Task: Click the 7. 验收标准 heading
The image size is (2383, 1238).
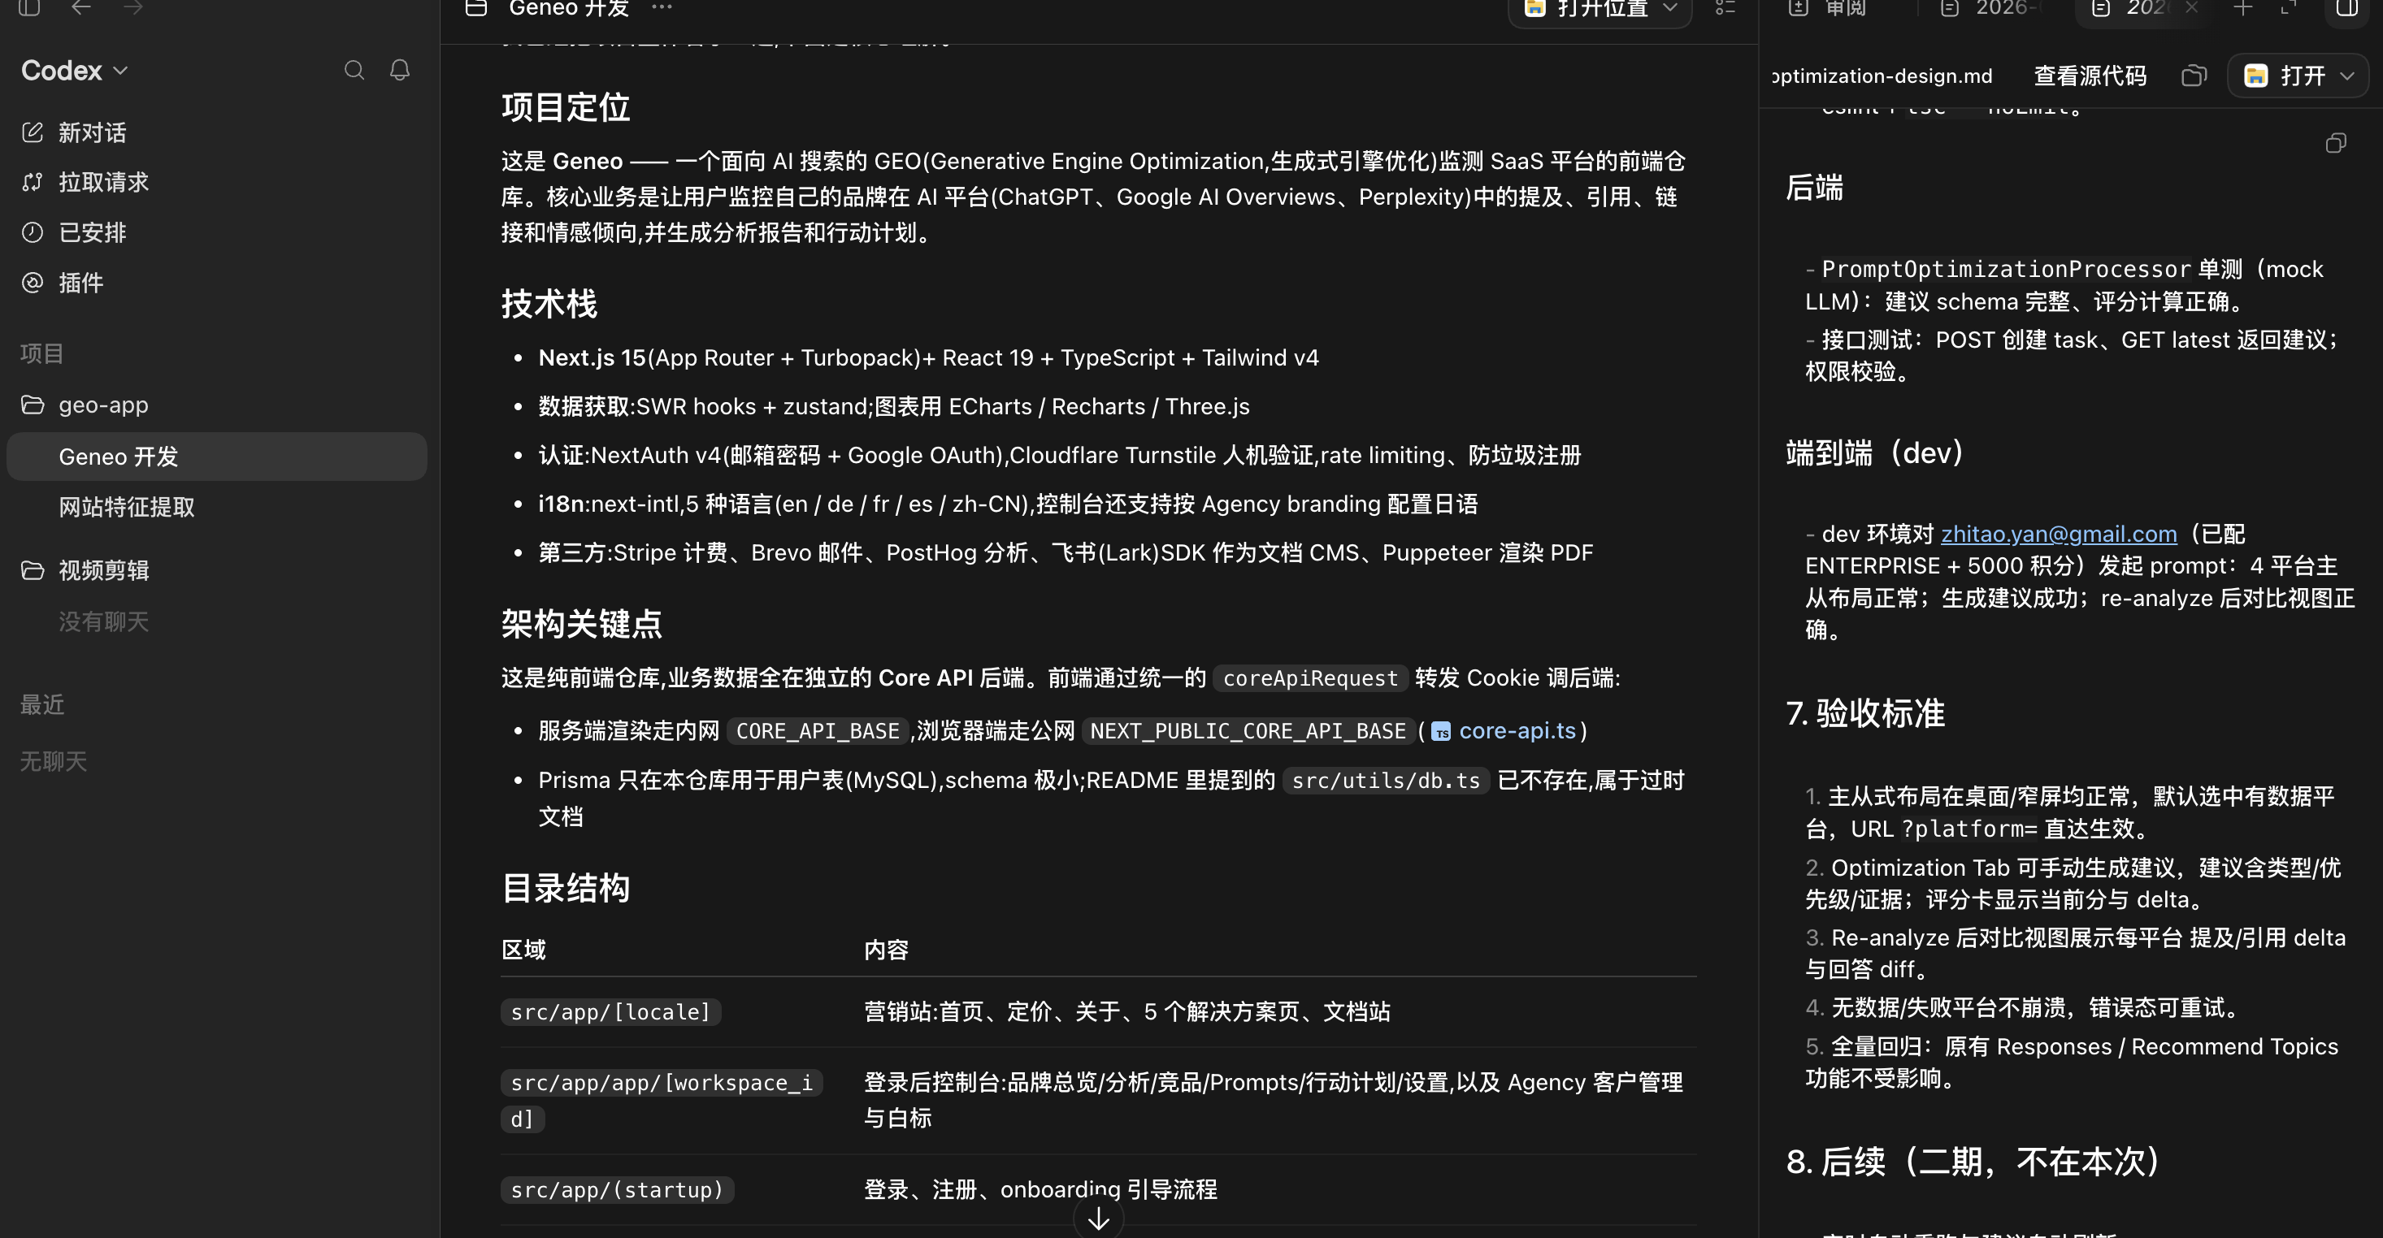Action: 1865,713
